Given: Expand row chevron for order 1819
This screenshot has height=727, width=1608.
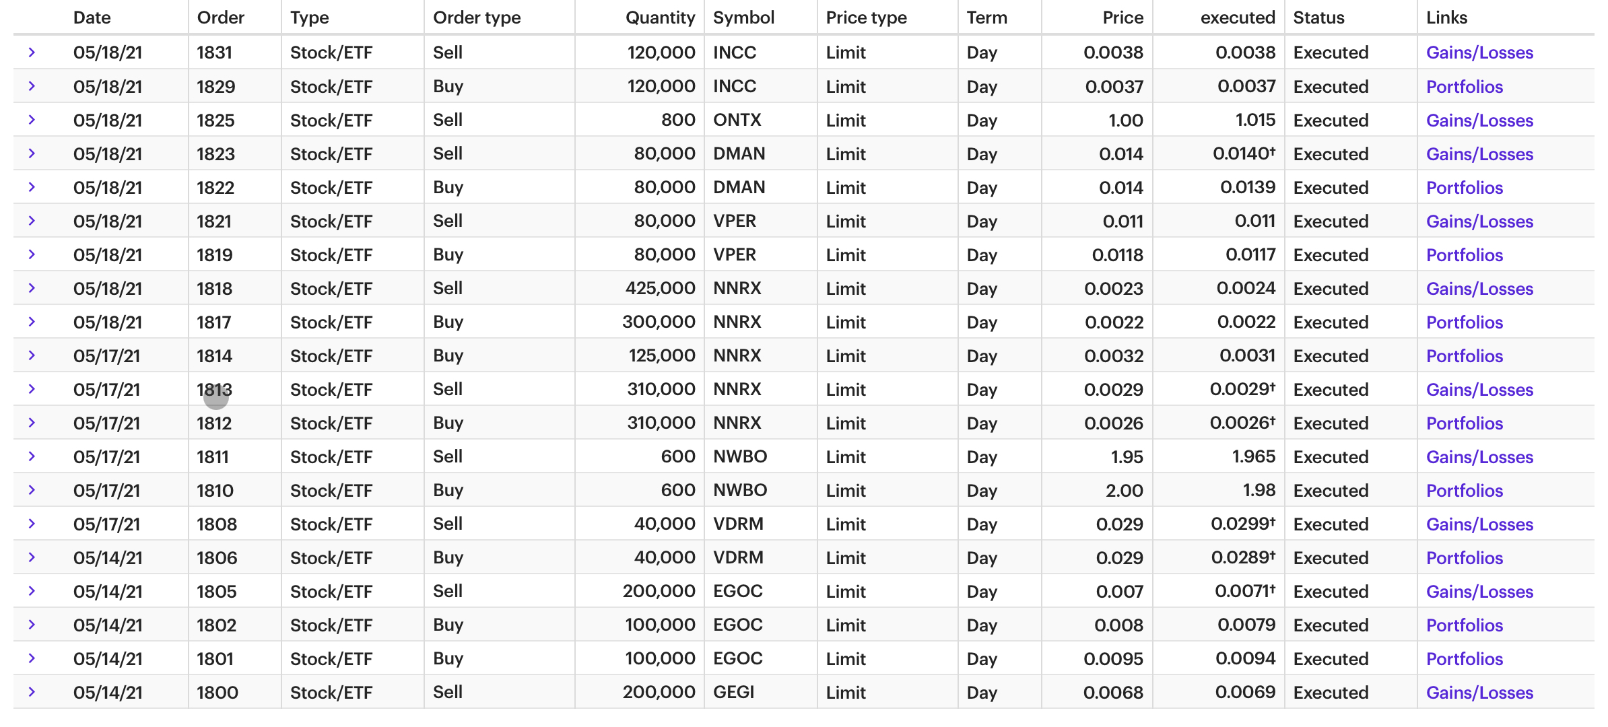Looking at the screenshot, I should click(x=32, y=254).
